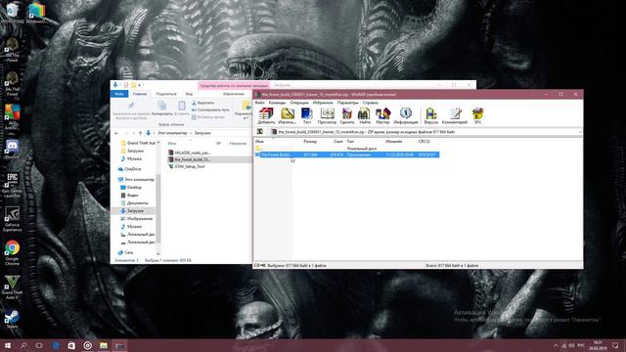
Task: Click File Explorer icon on taskbar
Action: pos(104,345)
